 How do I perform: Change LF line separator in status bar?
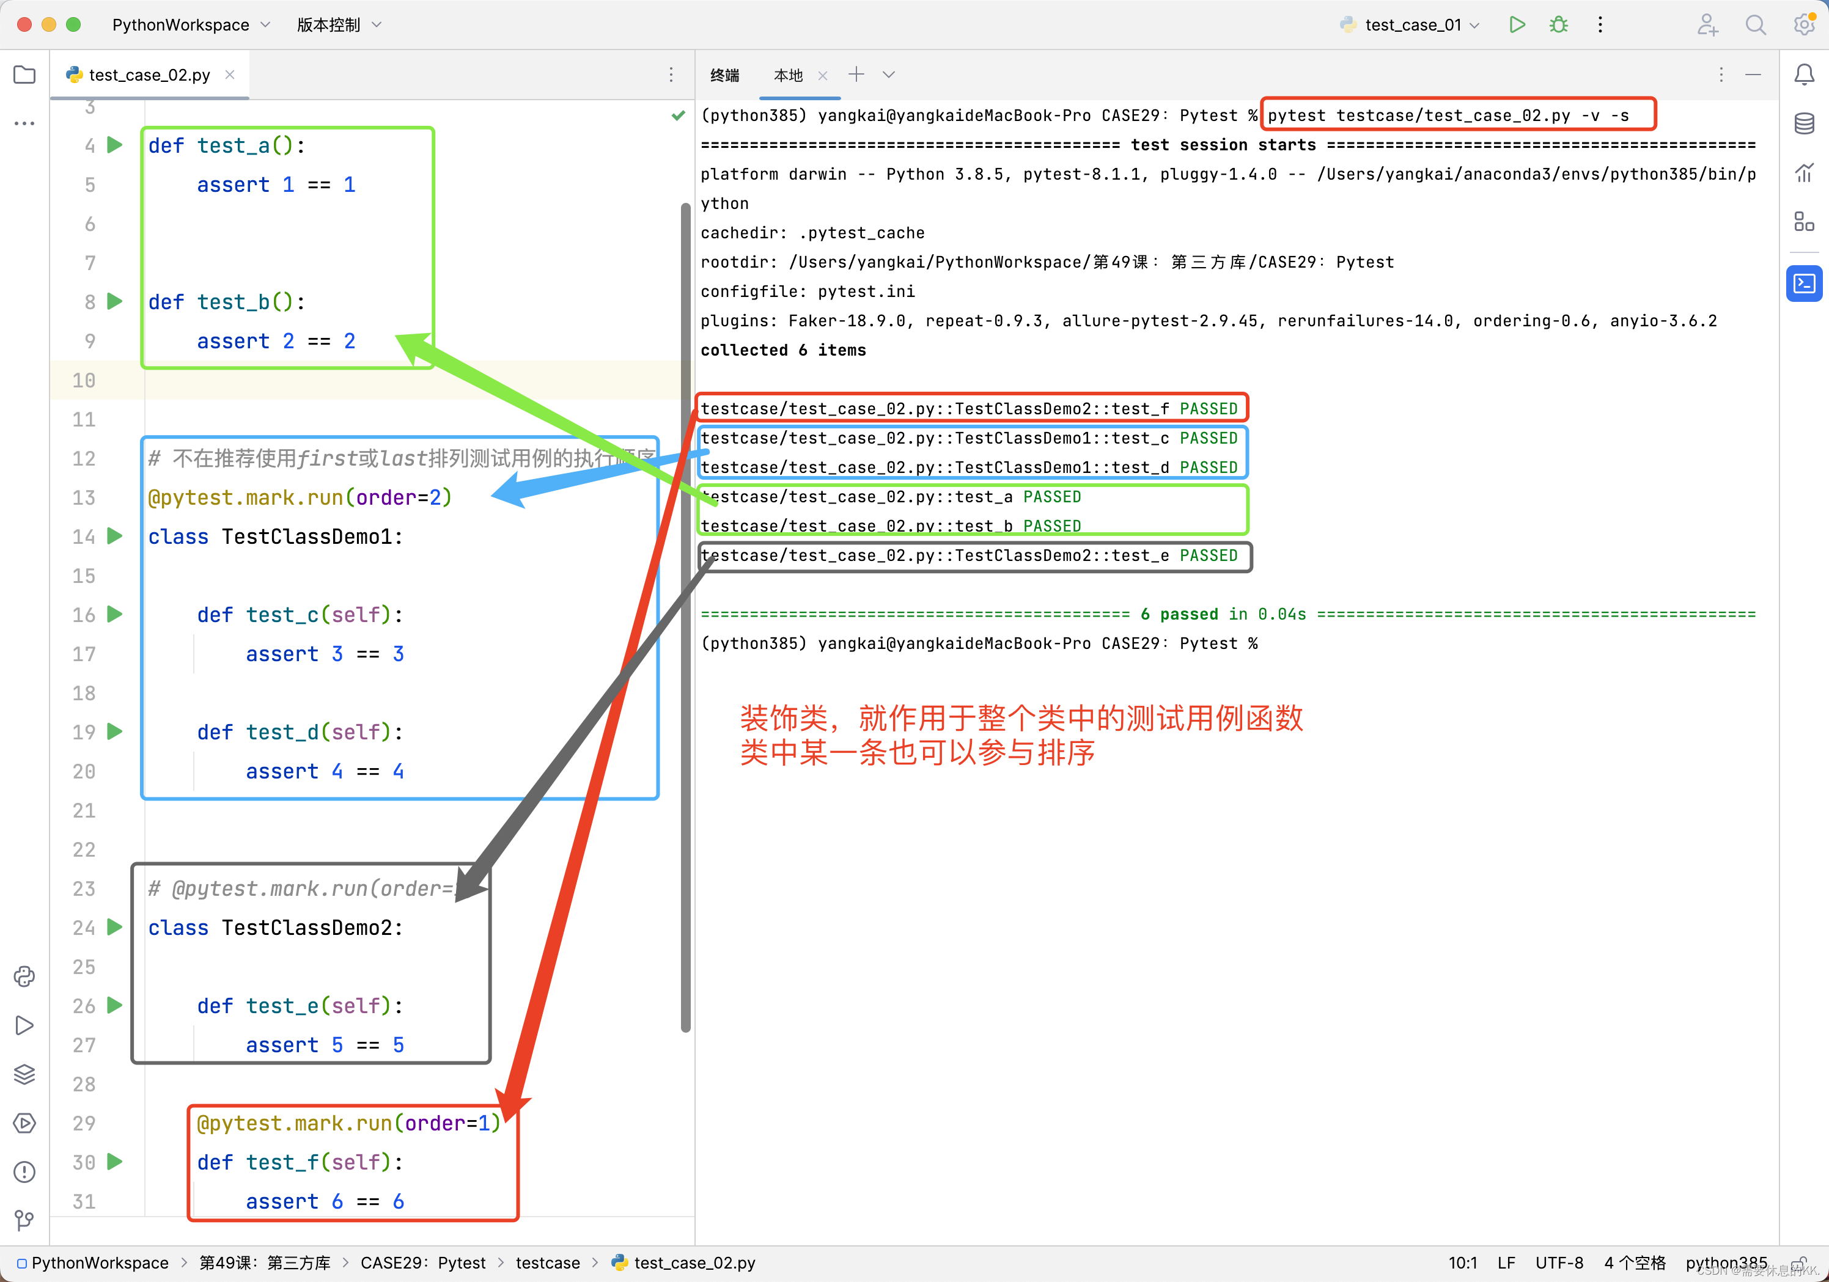tap(1506, 1263)
